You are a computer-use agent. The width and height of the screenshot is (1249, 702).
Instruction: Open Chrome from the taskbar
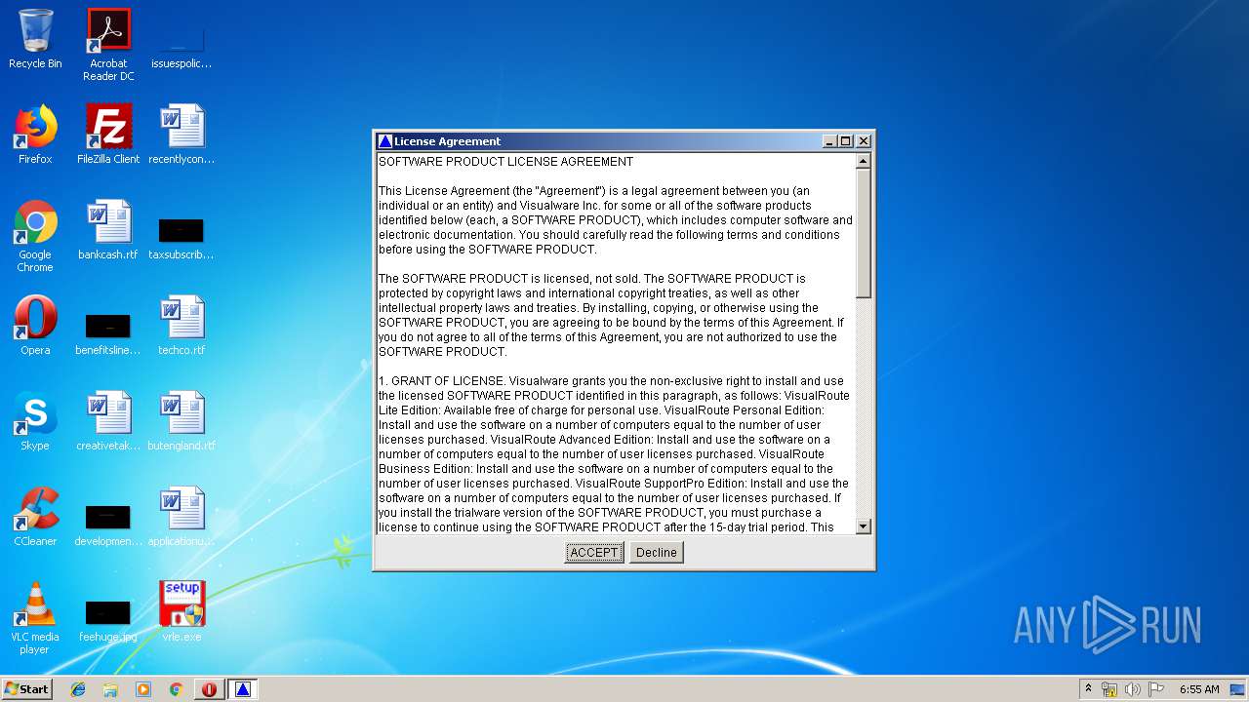coord(176,688)
